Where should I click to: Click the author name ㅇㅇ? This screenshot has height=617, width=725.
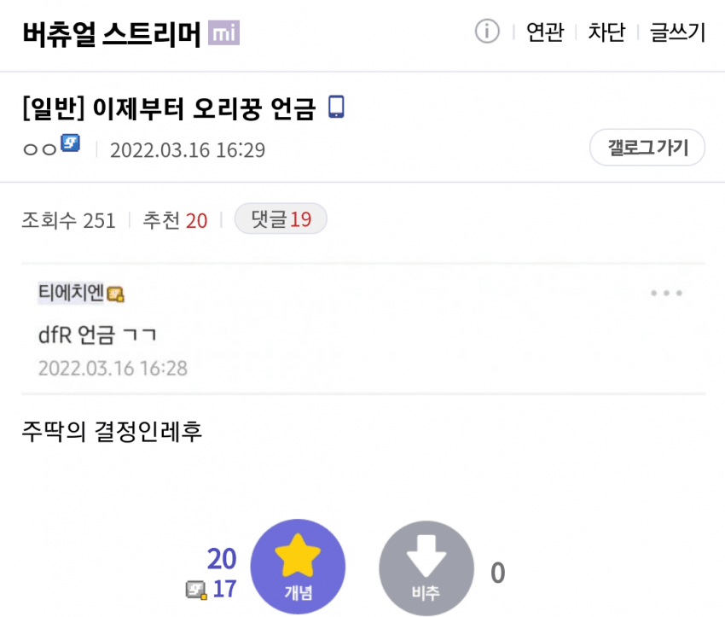click(x=40, y=149)
